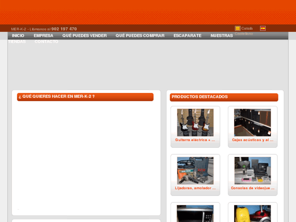Click the yellow product thumbnail
Image resolution: width=296 pixels, height=222 pixels.
pos(252,213)
